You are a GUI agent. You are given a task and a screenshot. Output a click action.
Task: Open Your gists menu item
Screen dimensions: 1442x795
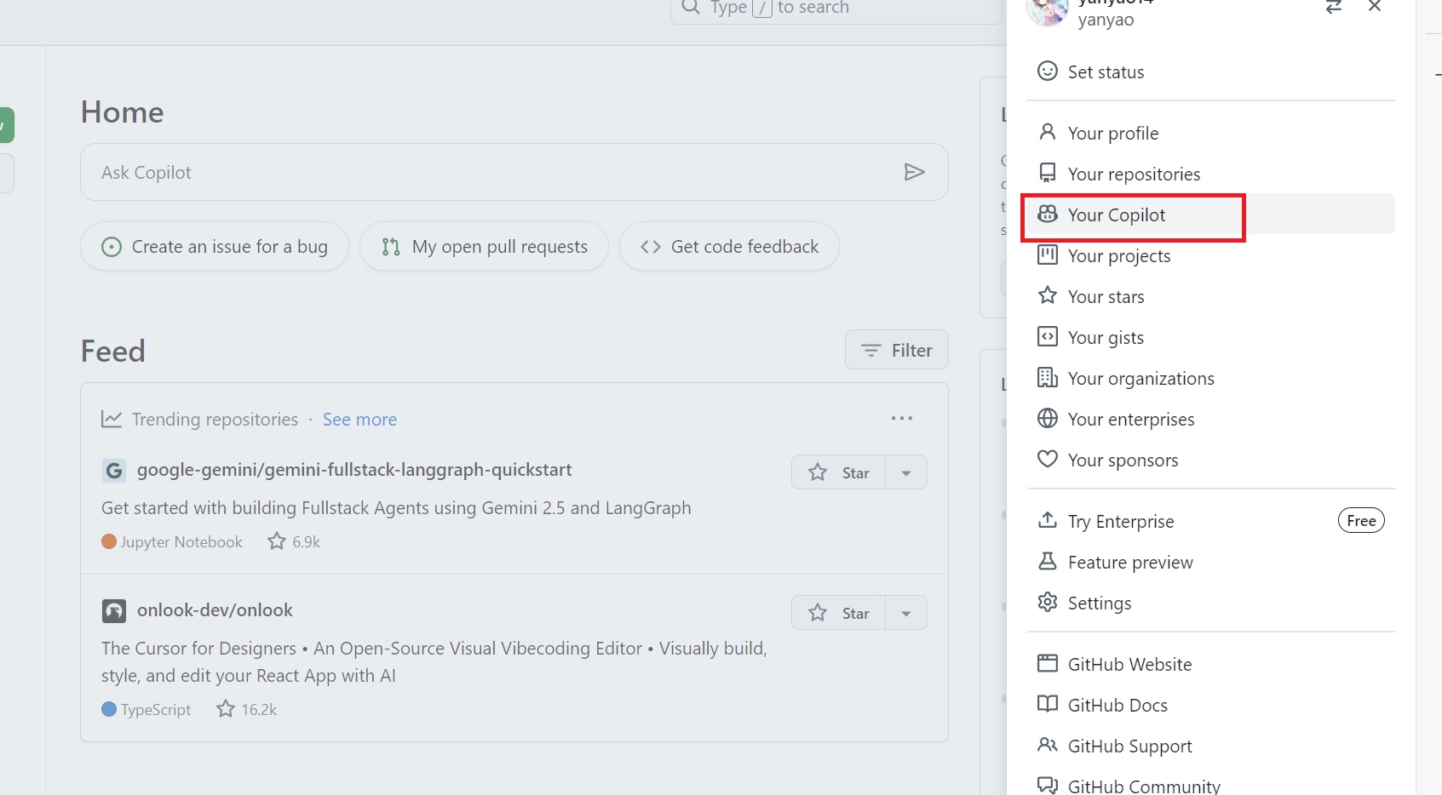point(1210,337)
